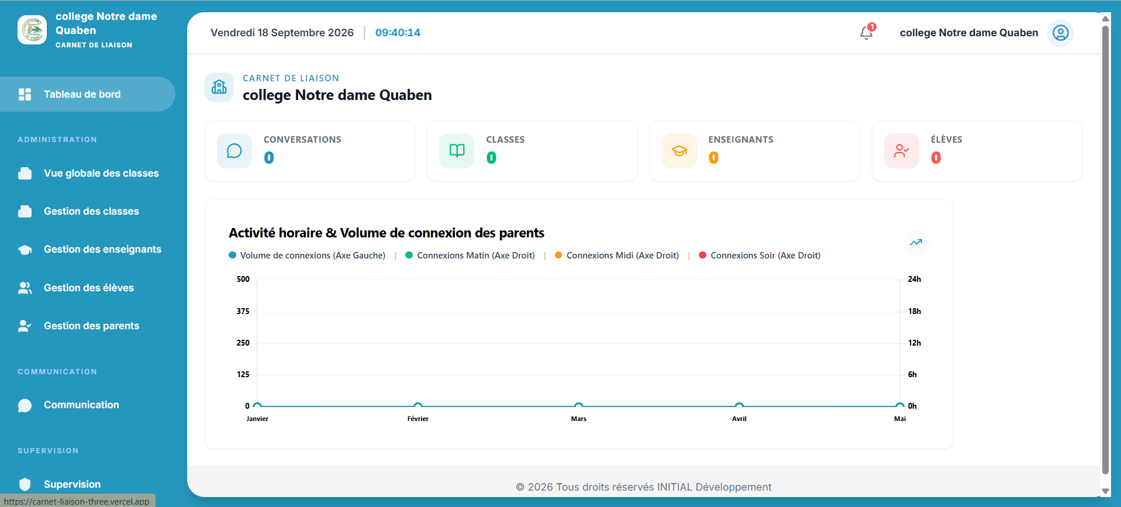Click the Gestion des parents user icon
Viewport: 1121px width, 507px height.
tap(25, 326)
